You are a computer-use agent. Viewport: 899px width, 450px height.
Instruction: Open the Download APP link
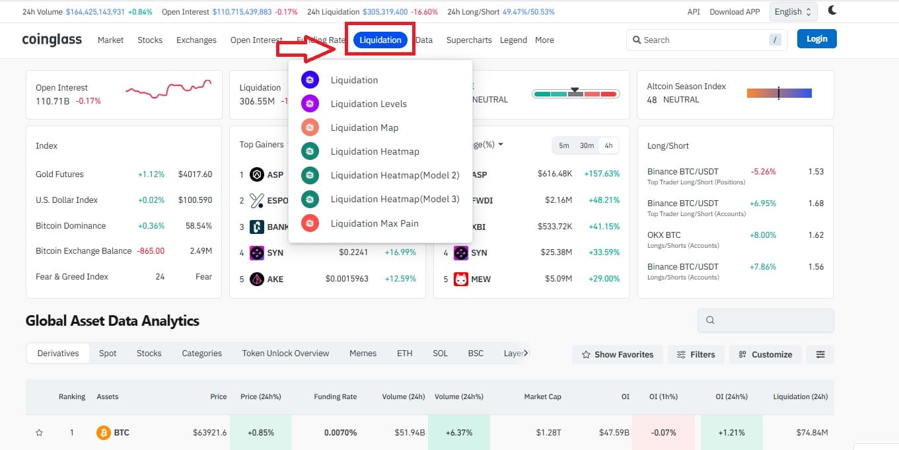pos(735,12)
